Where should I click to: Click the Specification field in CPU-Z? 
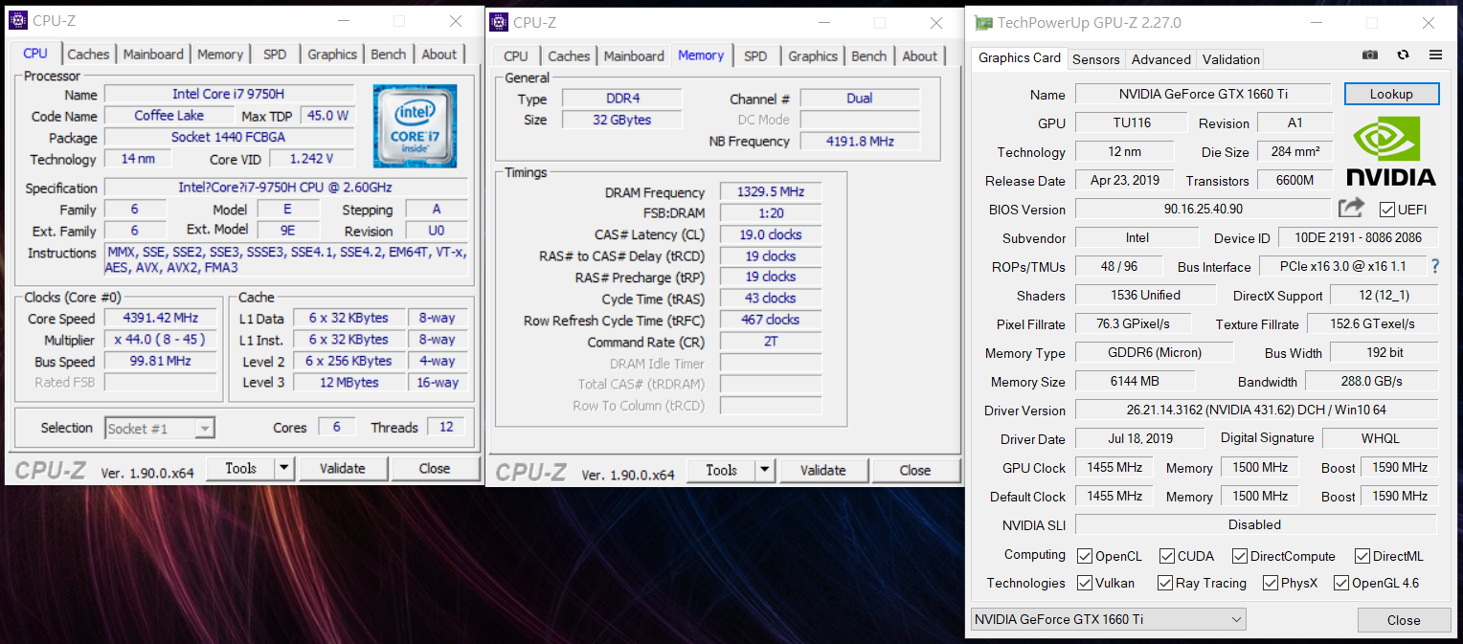point(286,188)
